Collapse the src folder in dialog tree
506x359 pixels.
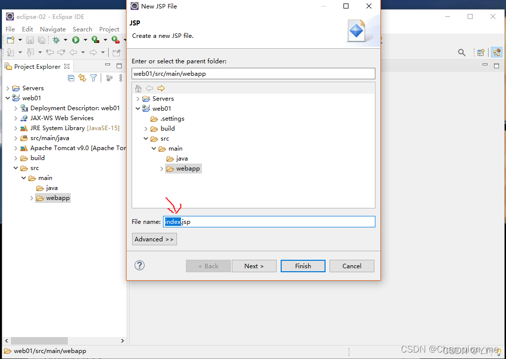point(146,139)
